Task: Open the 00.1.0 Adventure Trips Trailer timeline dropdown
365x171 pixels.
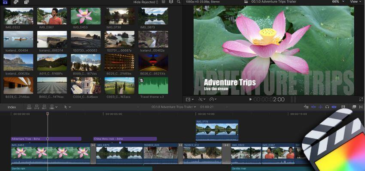Action: (x=173, y=107)
